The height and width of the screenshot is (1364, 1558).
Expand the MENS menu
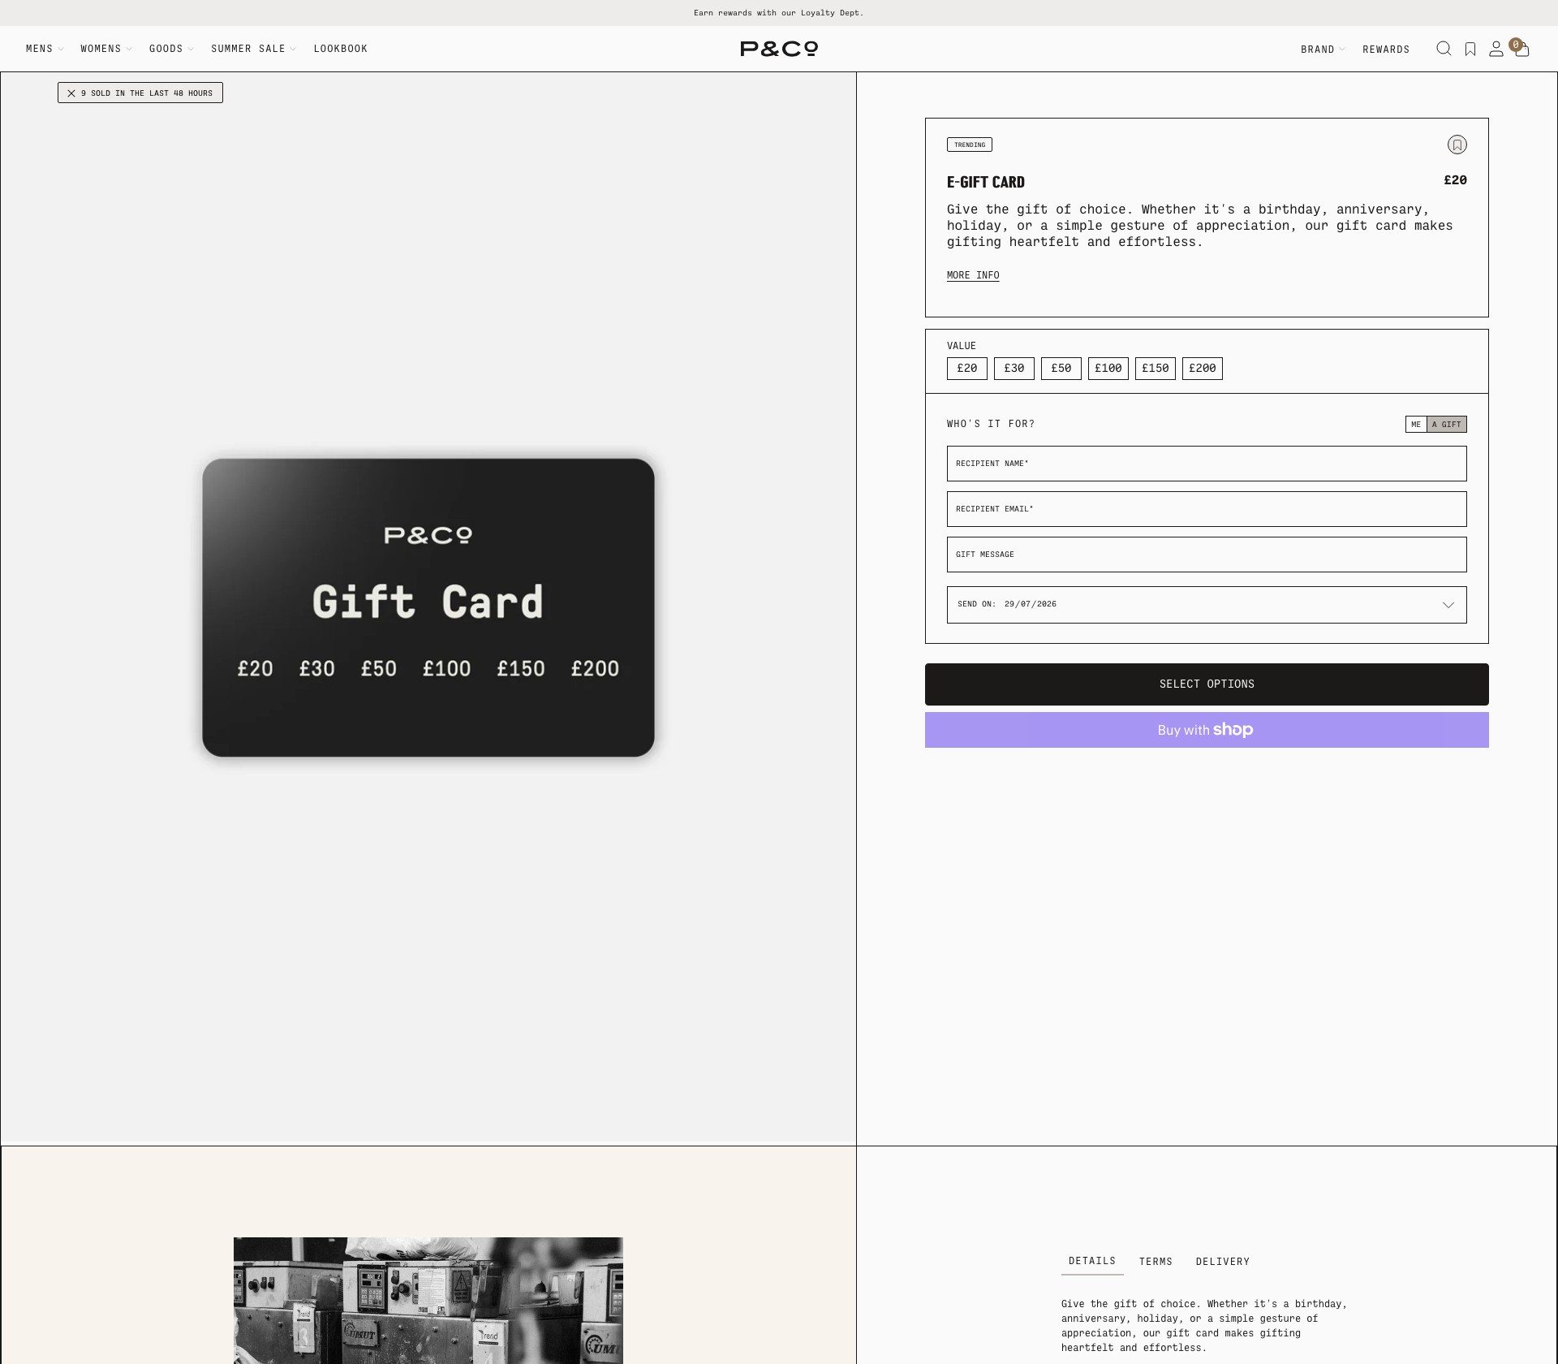44,49
